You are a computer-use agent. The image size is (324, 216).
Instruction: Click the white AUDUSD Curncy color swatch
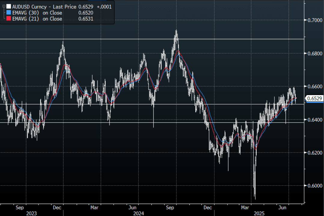[x=8, y=7]
